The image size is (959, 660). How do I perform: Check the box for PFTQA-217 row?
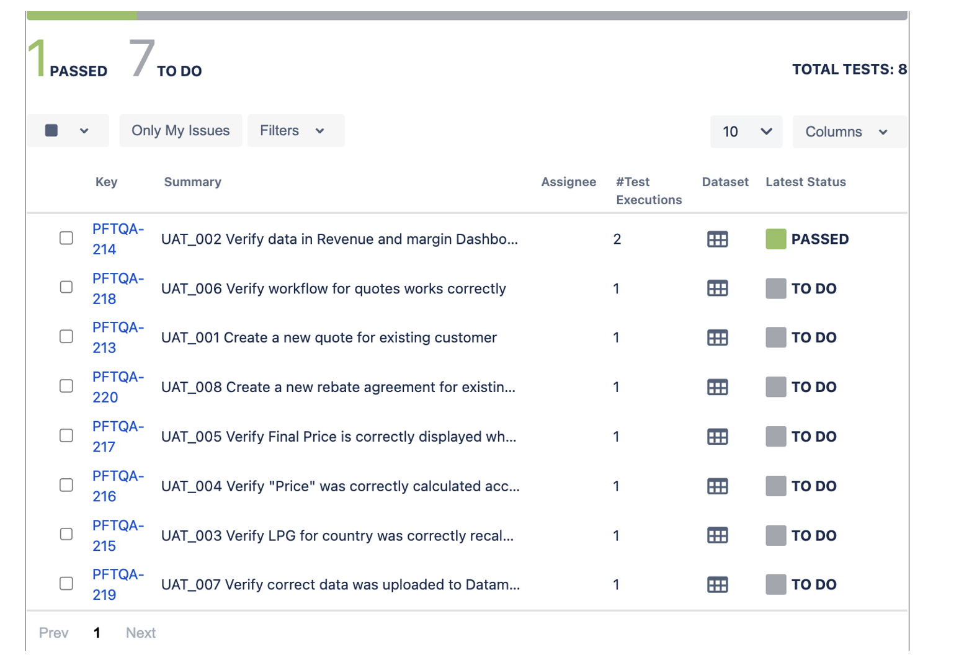click(x=66, y=435)
